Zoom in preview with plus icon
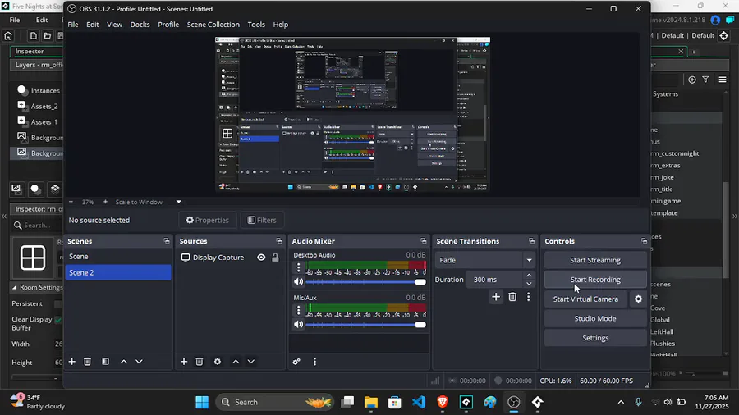This screenshot has height=415, width=739. (x=105, y=202)
